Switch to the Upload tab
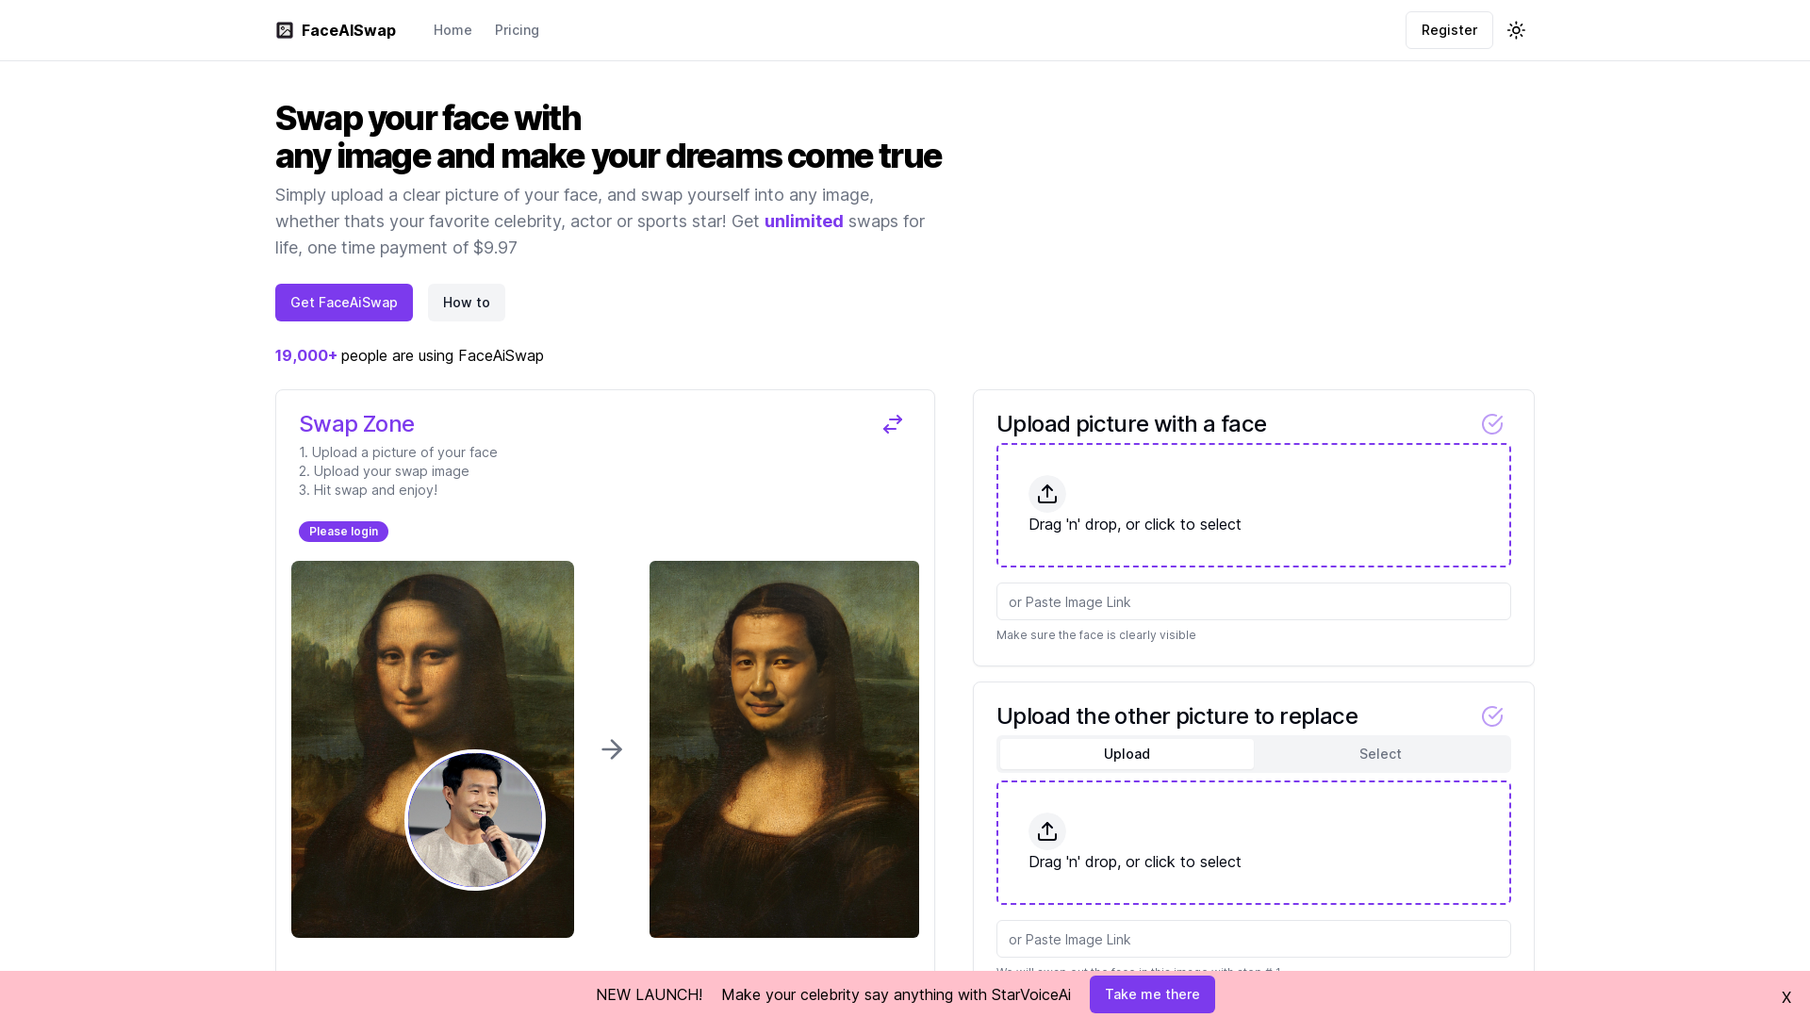Screen dimensions: 1810x1018 tap(1127, 754)
